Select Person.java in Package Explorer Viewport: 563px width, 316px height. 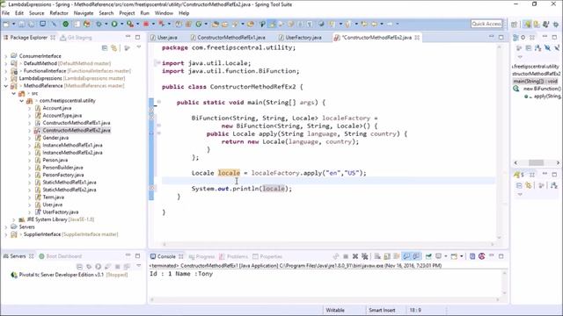(x=55, y=160)
